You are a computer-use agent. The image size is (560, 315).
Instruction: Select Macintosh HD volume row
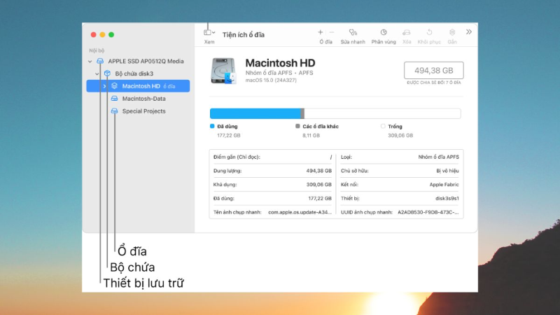pyautogui.click(x=138, y=86)
